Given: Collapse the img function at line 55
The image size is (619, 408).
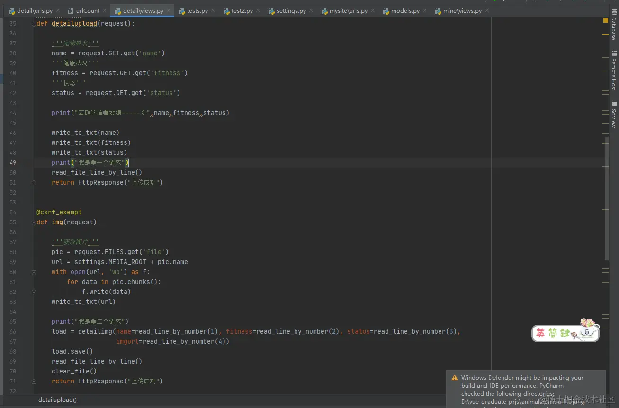Looking at the screenshot, I should pos(34,222).
